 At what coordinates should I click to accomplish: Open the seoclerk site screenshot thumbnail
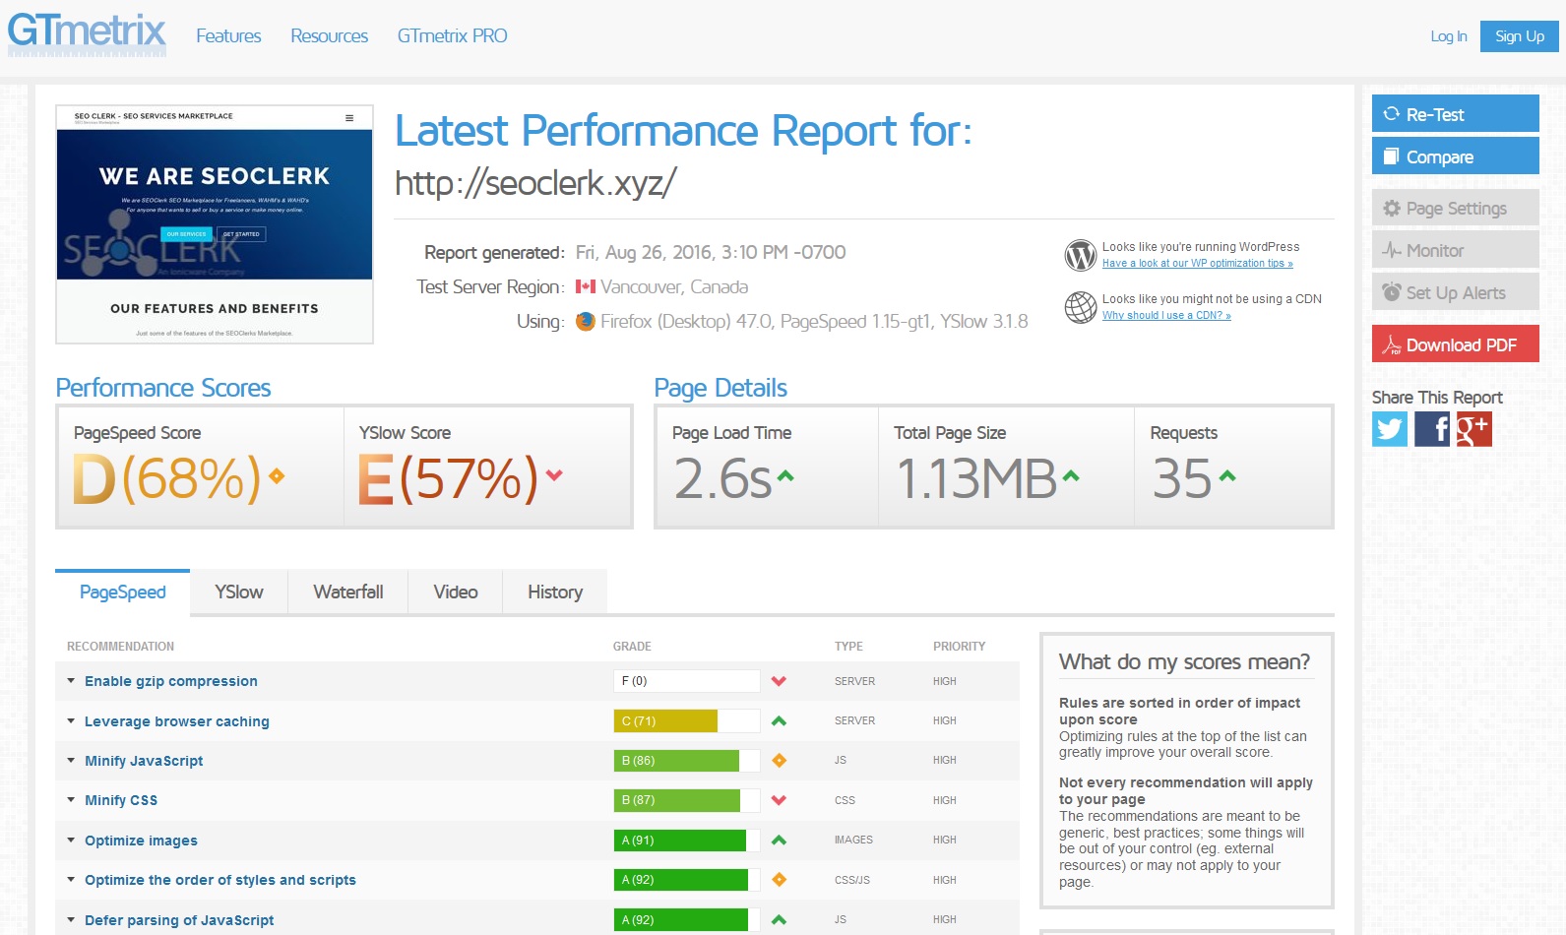pyautogui.click(x=215, y=224)
